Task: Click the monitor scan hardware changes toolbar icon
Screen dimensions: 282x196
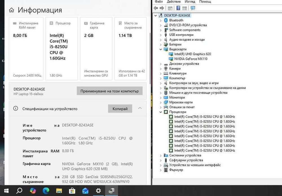Action: point(193,8)
